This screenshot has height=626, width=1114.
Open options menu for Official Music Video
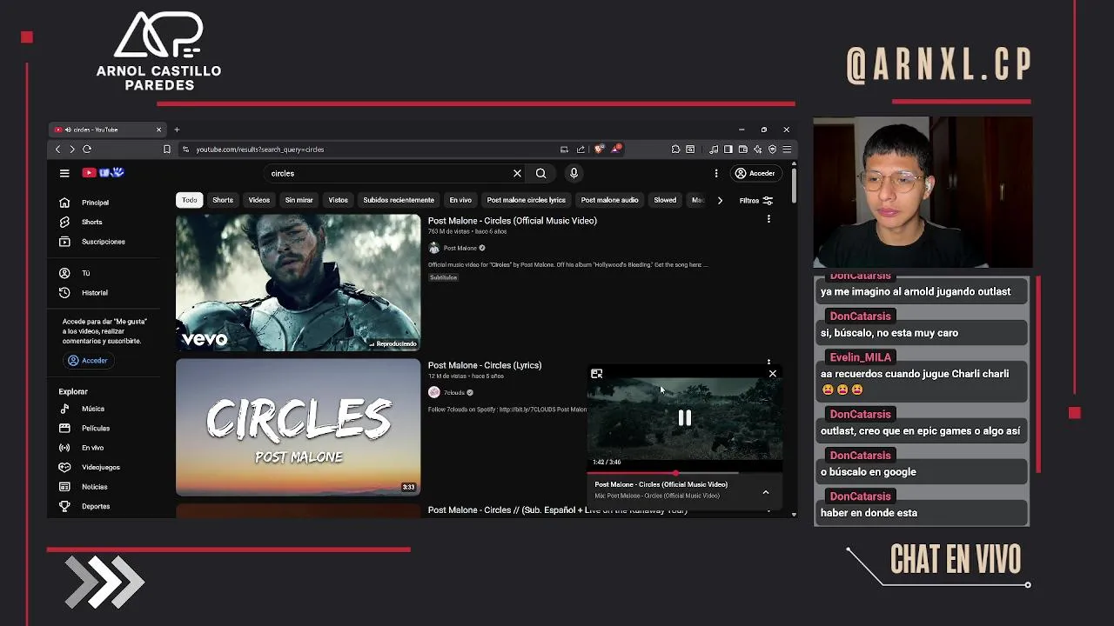(x=768, y=220)
